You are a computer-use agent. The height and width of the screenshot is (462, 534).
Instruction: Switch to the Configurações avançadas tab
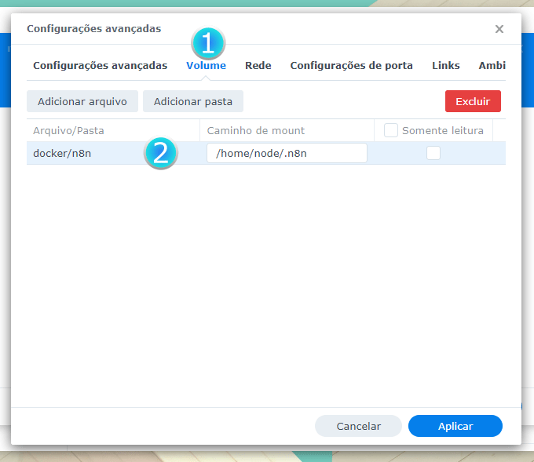coord(100,66)
